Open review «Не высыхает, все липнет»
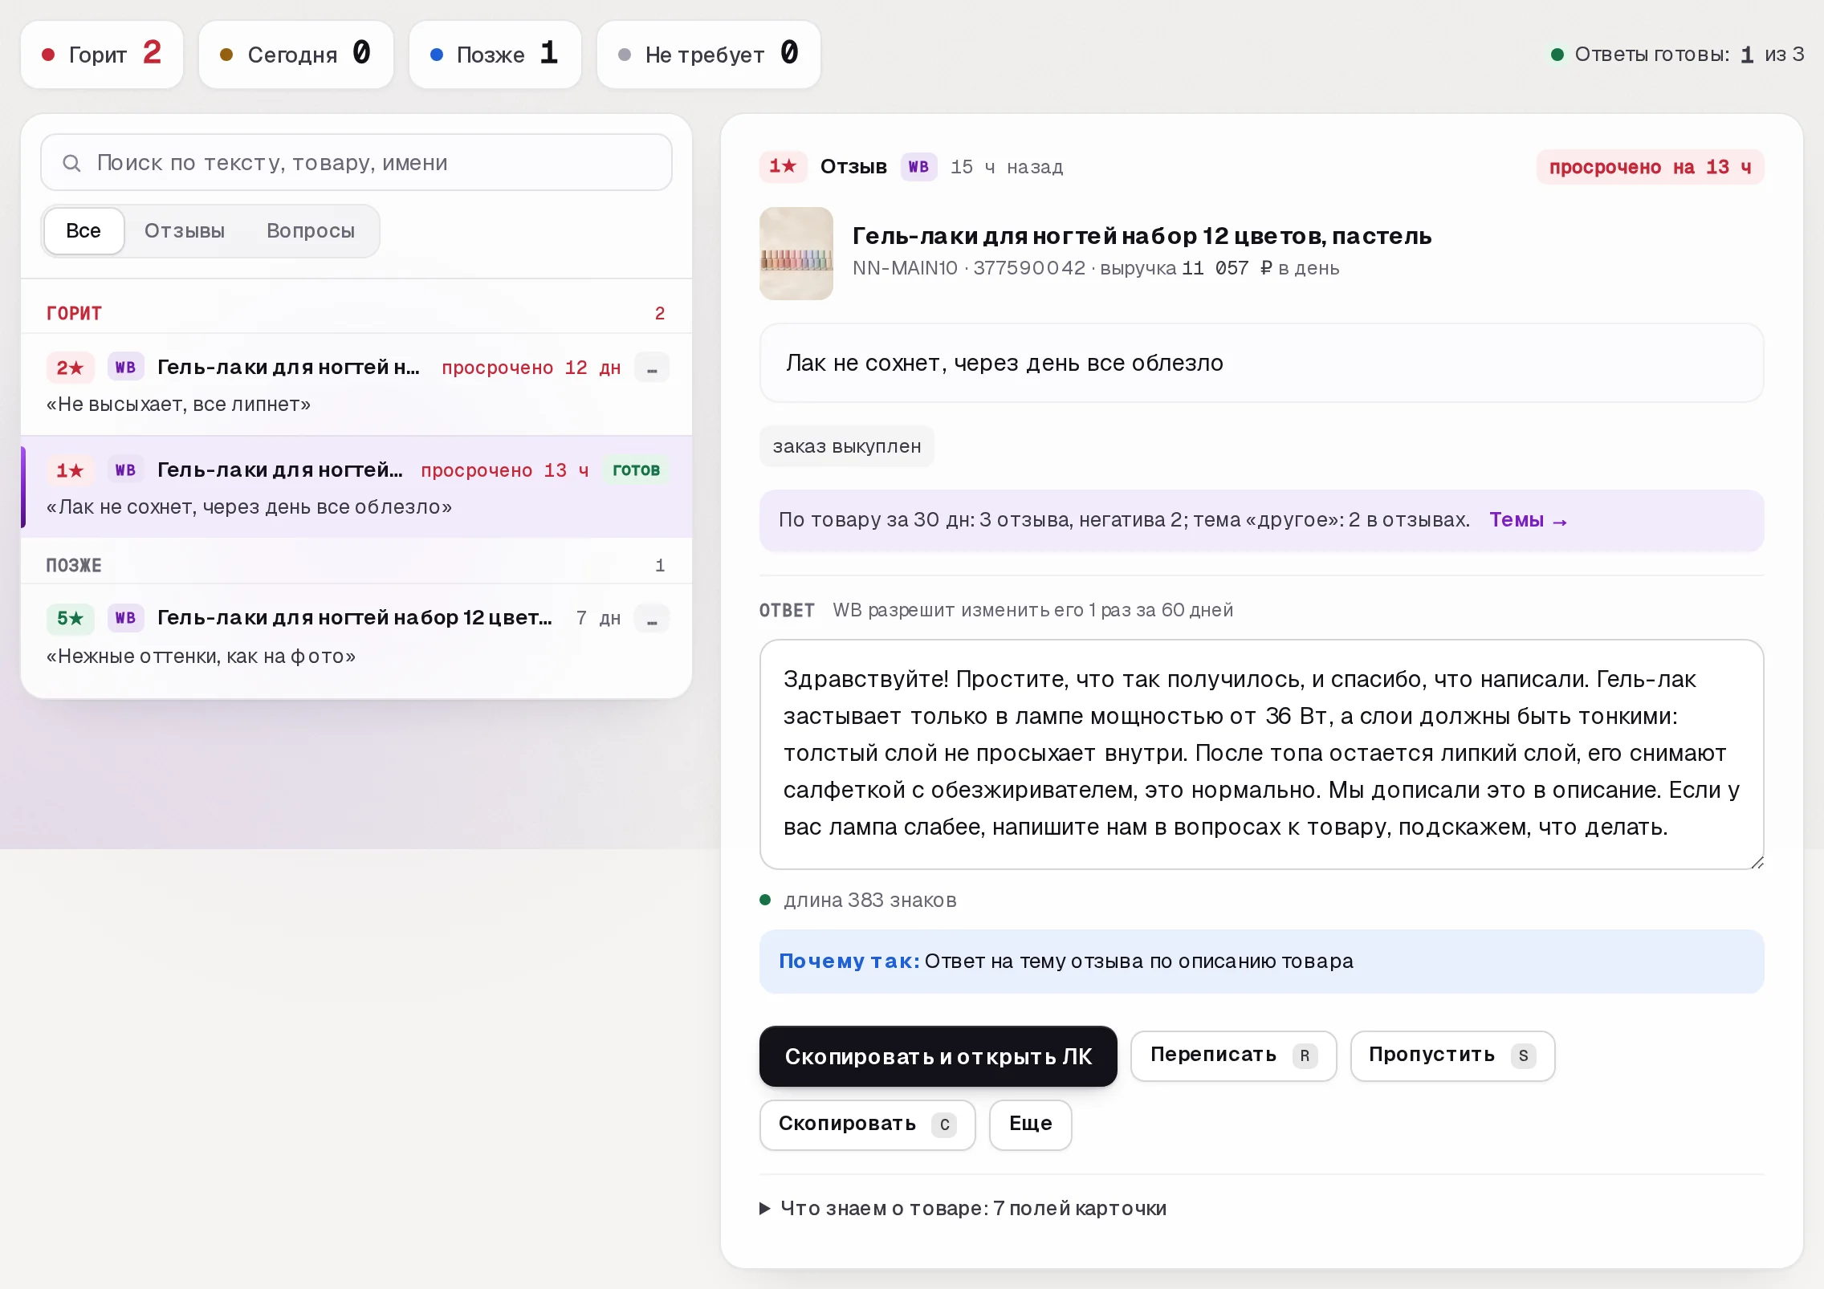The height and width of the screenshot is (1289, 1824). pyautogui.click(x=356, y=384)
